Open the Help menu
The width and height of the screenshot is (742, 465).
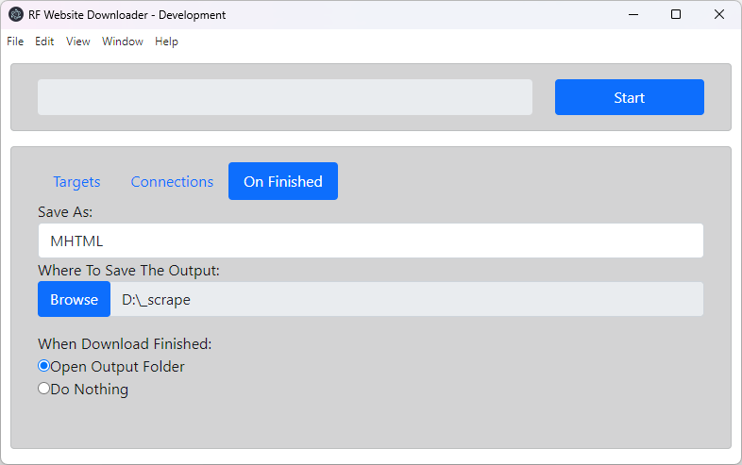click(x=166, y=42)
